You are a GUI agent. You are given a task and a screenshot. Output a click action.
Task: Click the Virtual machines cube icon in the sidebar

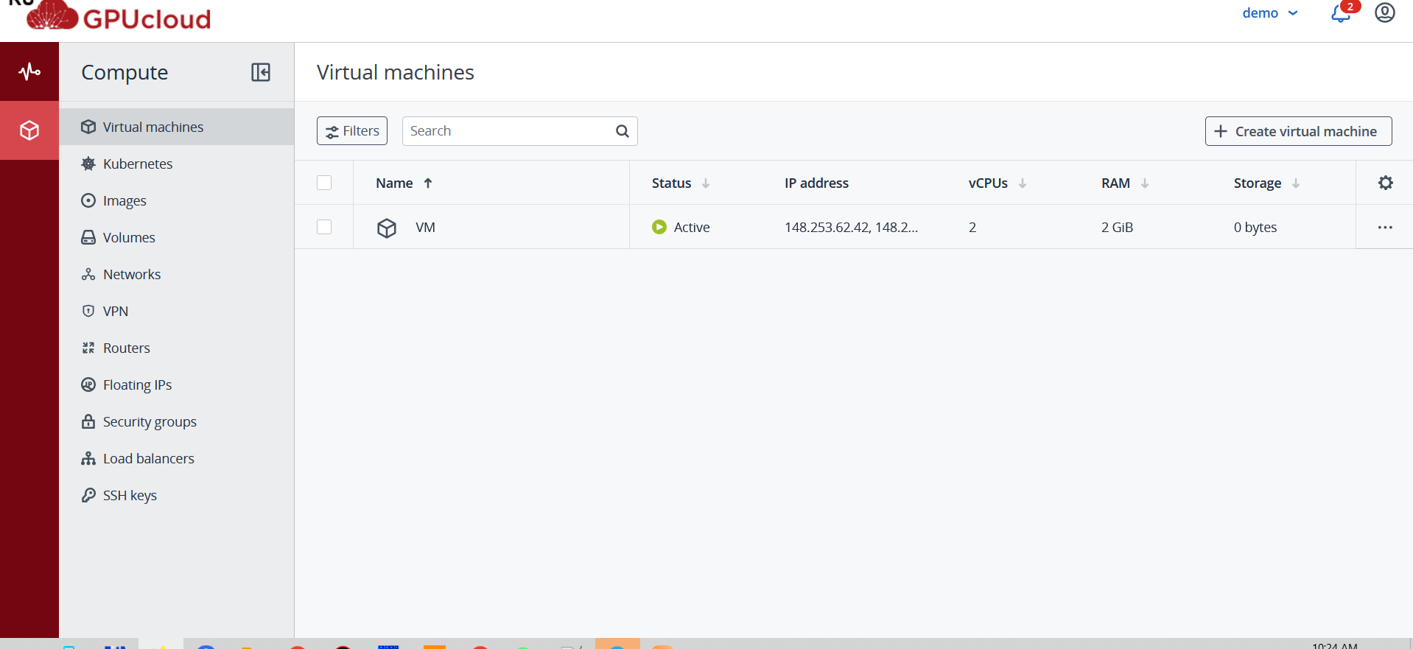point(88,127)
